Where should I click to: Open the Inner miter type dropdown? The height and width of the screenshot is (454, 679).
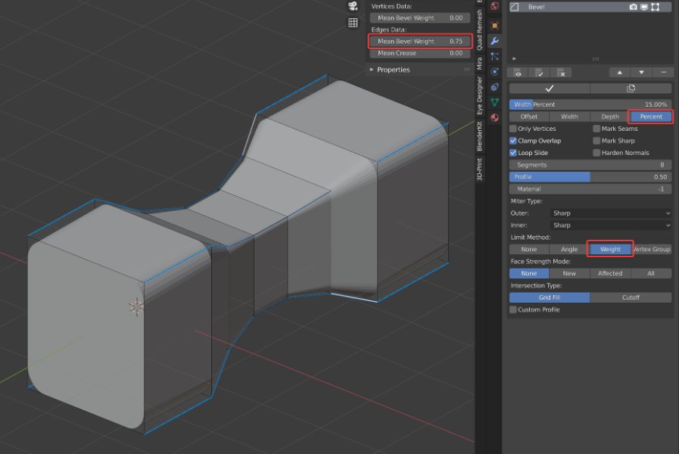(x=609, y=225)
